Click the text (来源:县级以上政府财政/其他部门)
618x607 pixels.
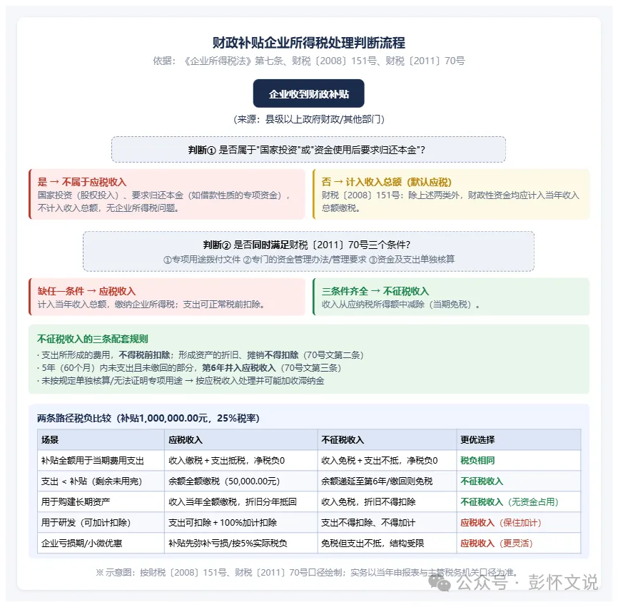tap(308, 119)
